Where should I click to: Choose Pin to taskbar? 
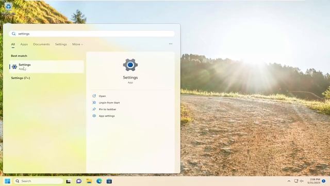(108, 109)
